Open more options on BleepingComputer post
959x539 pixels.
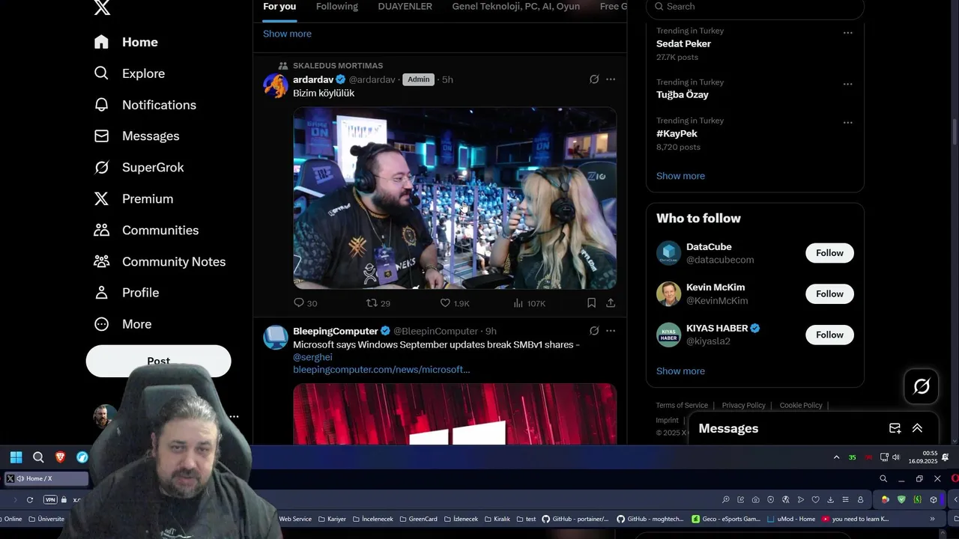tap(611, 331)
